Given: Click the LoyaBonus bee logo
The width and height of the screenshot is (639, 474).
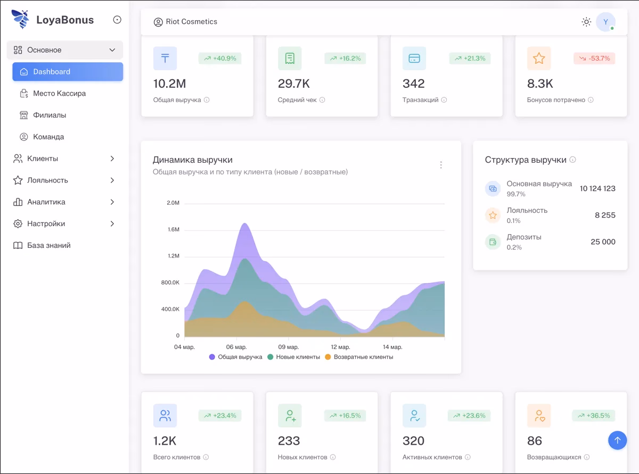Looking at the screenshot, I should click(x=21, y=19).
